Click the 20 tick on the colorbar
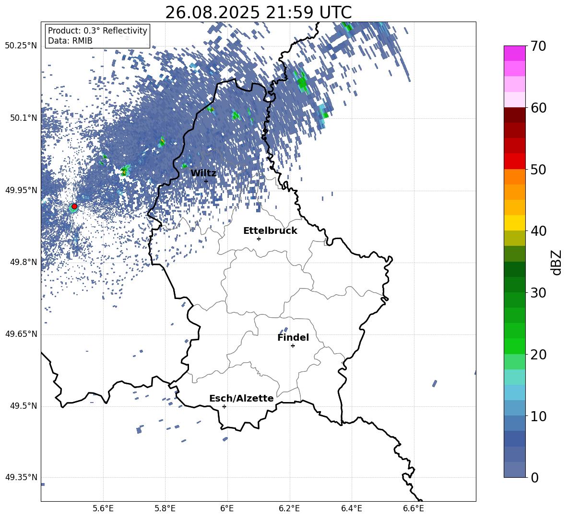This screenshot has height=518, width=568. (538, 354)
